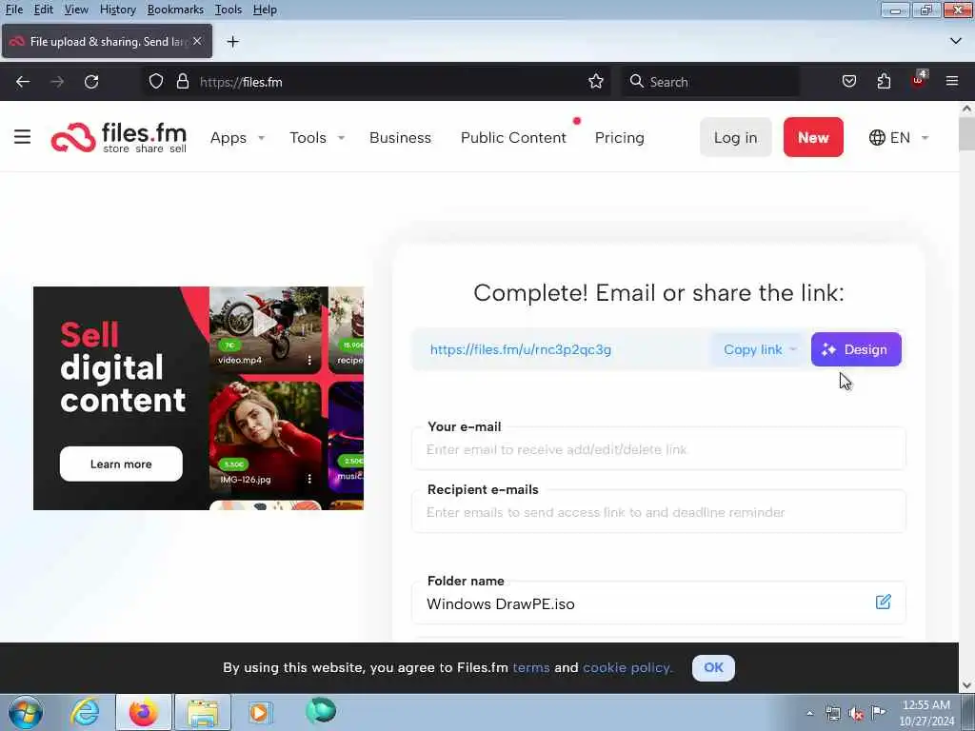Open the File menu
This screenshot has width=975, height=731.
tap(13, 10)
